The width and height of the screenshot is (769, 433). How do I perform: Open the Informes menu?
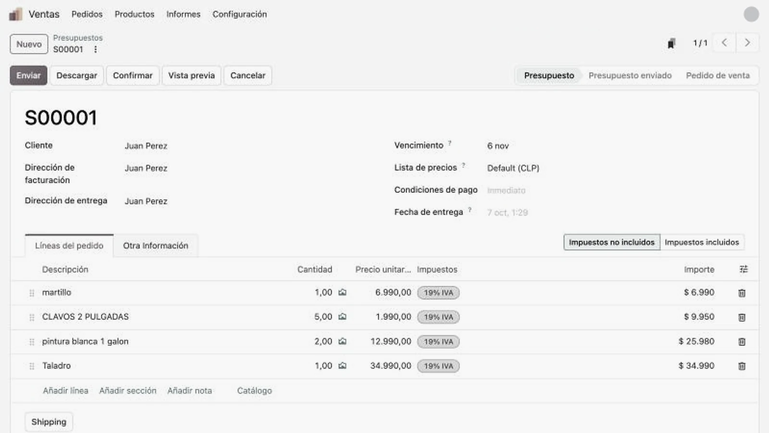pos(183,14)
